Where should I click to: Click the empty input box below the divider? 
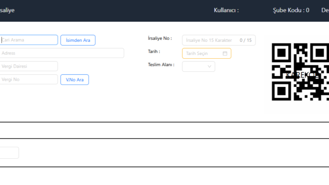[9, 153]
